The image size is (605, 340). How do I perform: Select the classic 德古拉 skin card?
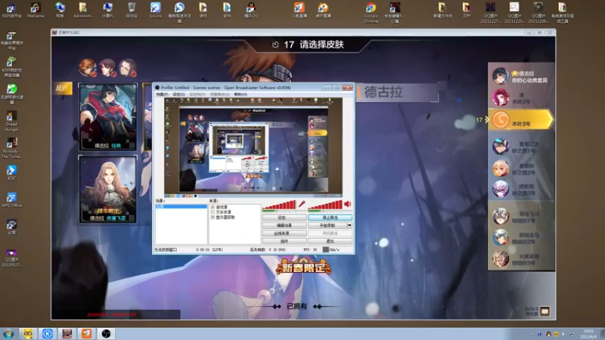coord(108,117)
